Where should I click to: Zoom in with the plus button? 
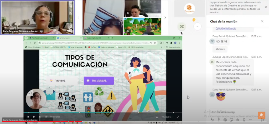pyautogui.click(x=50, y=120)
